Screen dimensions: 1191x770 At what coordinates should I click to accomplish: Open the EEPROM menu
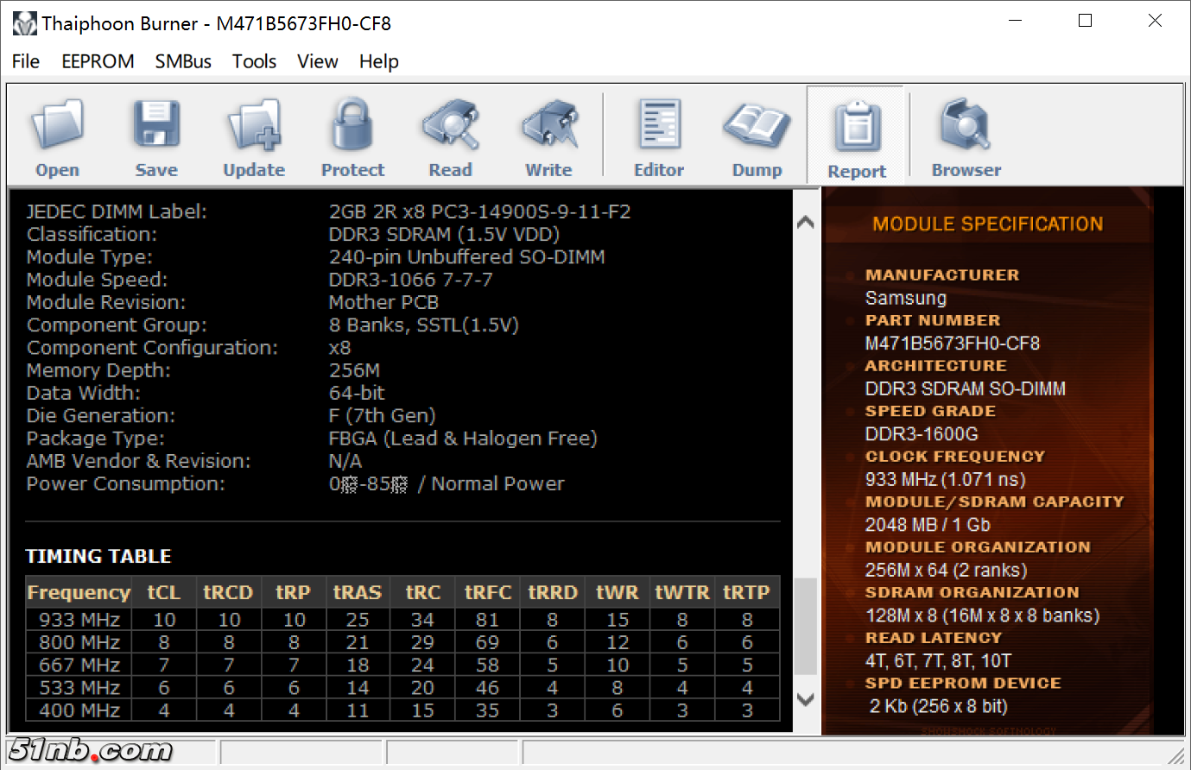point(98,61)
